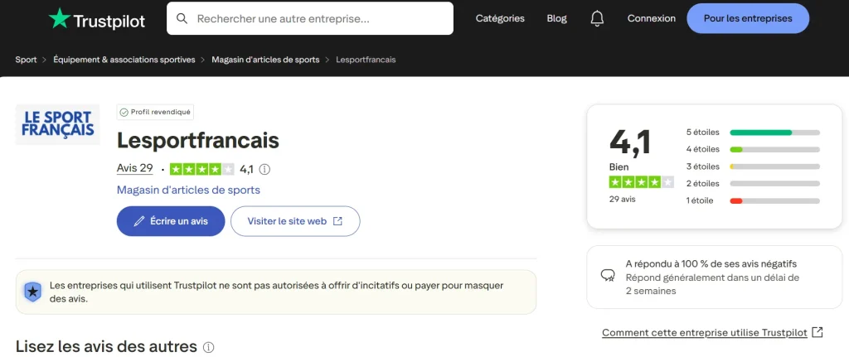Go to Sport breadcrumb
Screen dimensions: 849x357
tap(26, 60)
